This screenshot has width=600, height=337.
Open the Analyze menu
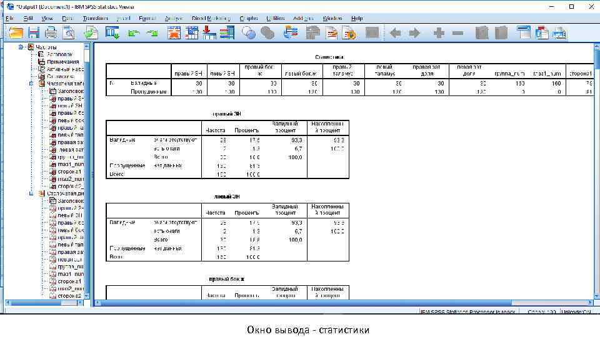click(174, 18)
